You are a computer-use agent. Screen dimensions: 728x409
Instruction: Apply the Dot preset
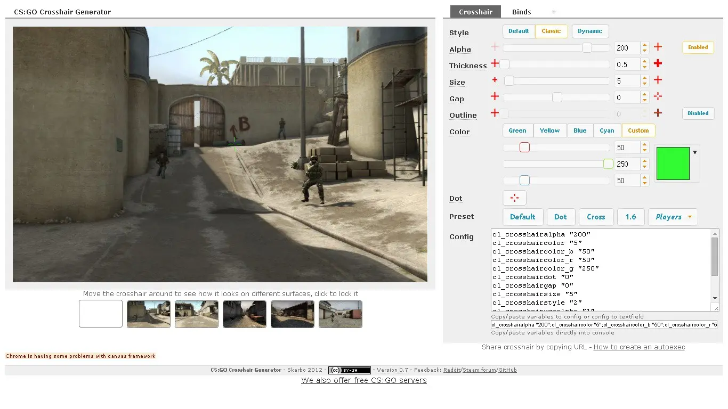(561, 217)
